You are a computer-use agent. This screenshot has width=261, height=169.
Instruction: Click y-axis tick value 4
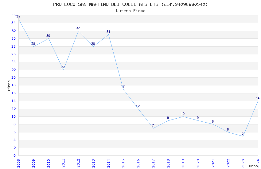tap(14, 140)
